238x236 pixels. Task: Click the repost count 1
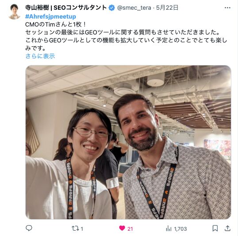82,229
